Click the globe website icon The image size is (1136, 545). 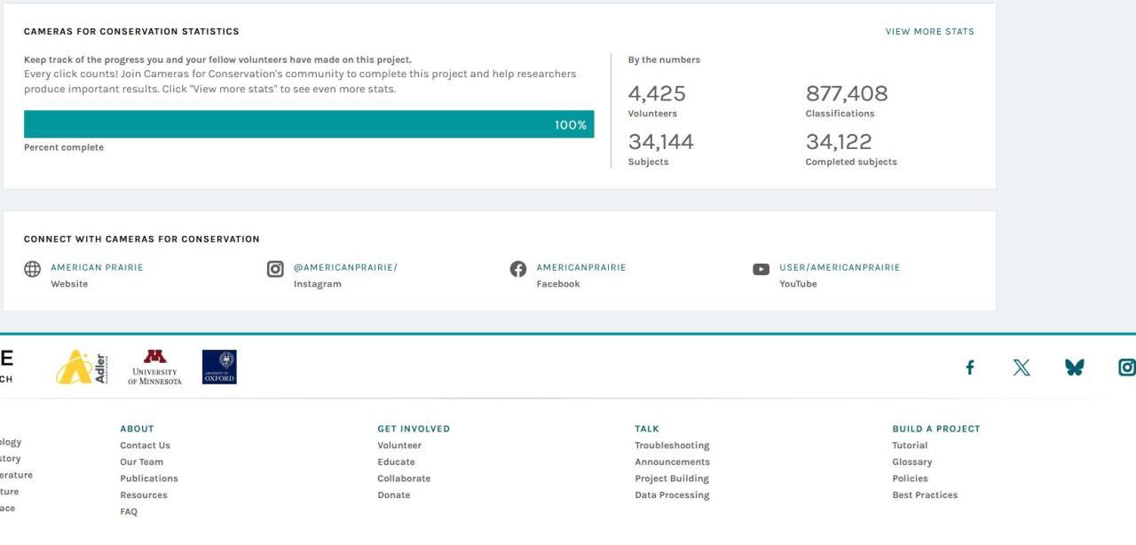32,270
